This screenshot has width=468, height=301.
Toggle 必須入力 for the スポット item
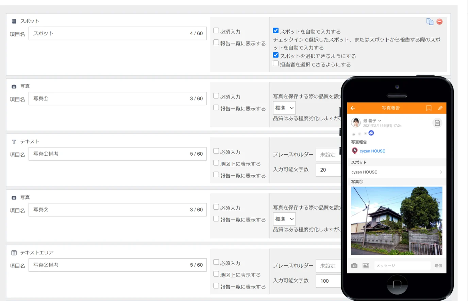(216, 31)
